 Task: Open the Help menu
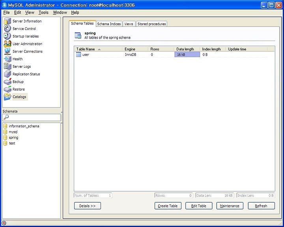click(75, 12)
